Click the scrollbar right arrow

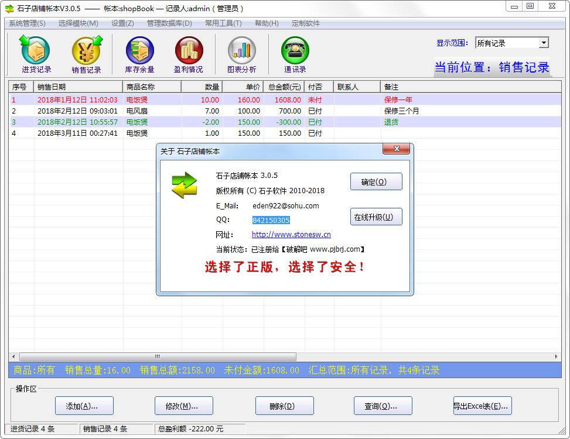[556, 356]
